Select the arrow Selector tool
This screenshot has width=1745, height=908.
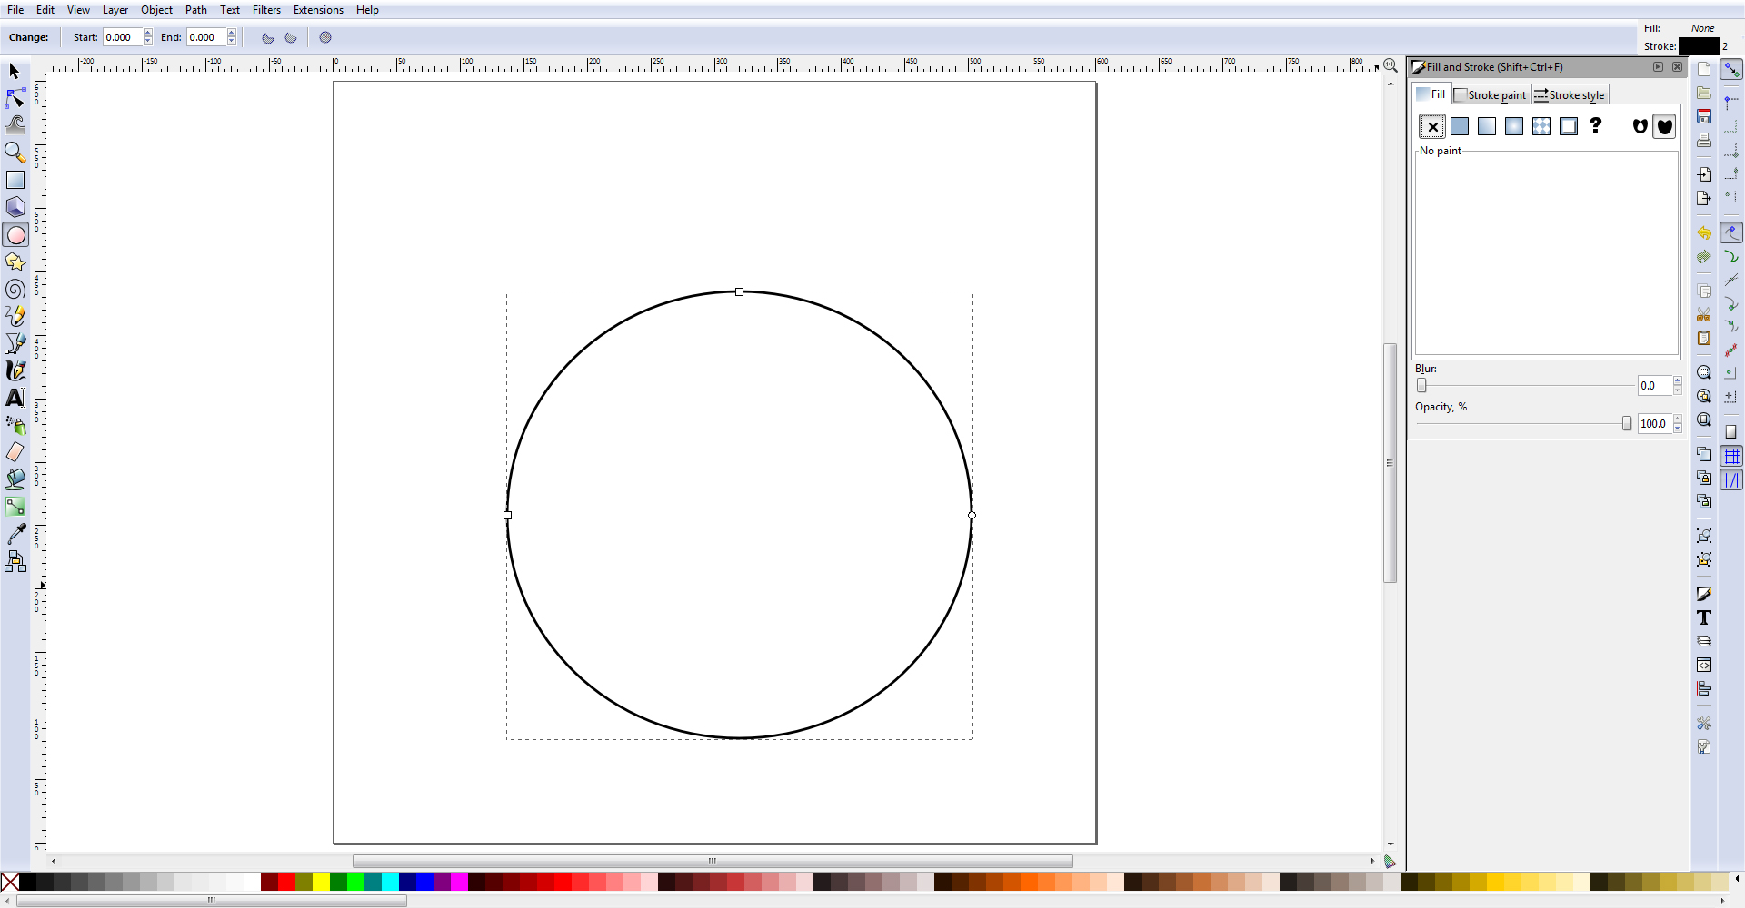point(15,71)
